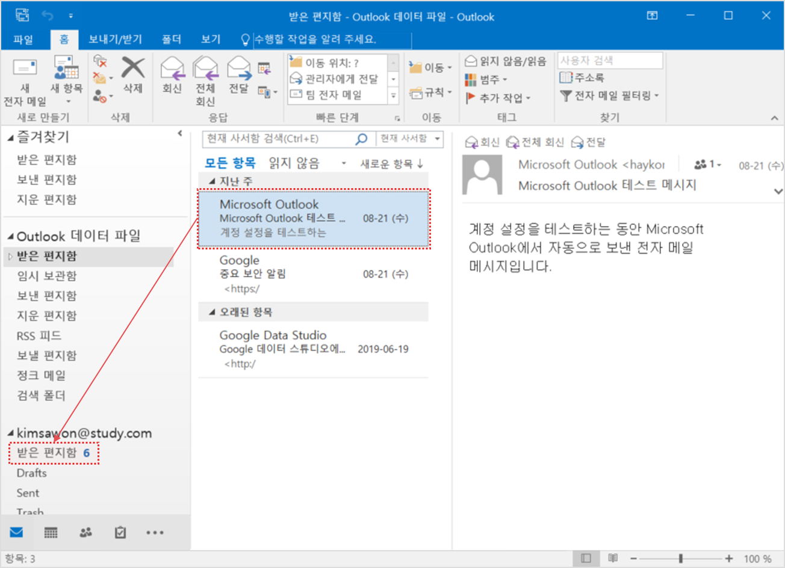
Task: Click the Reply All (전체 회신) ribbon icon
Action: pos(205,69)
